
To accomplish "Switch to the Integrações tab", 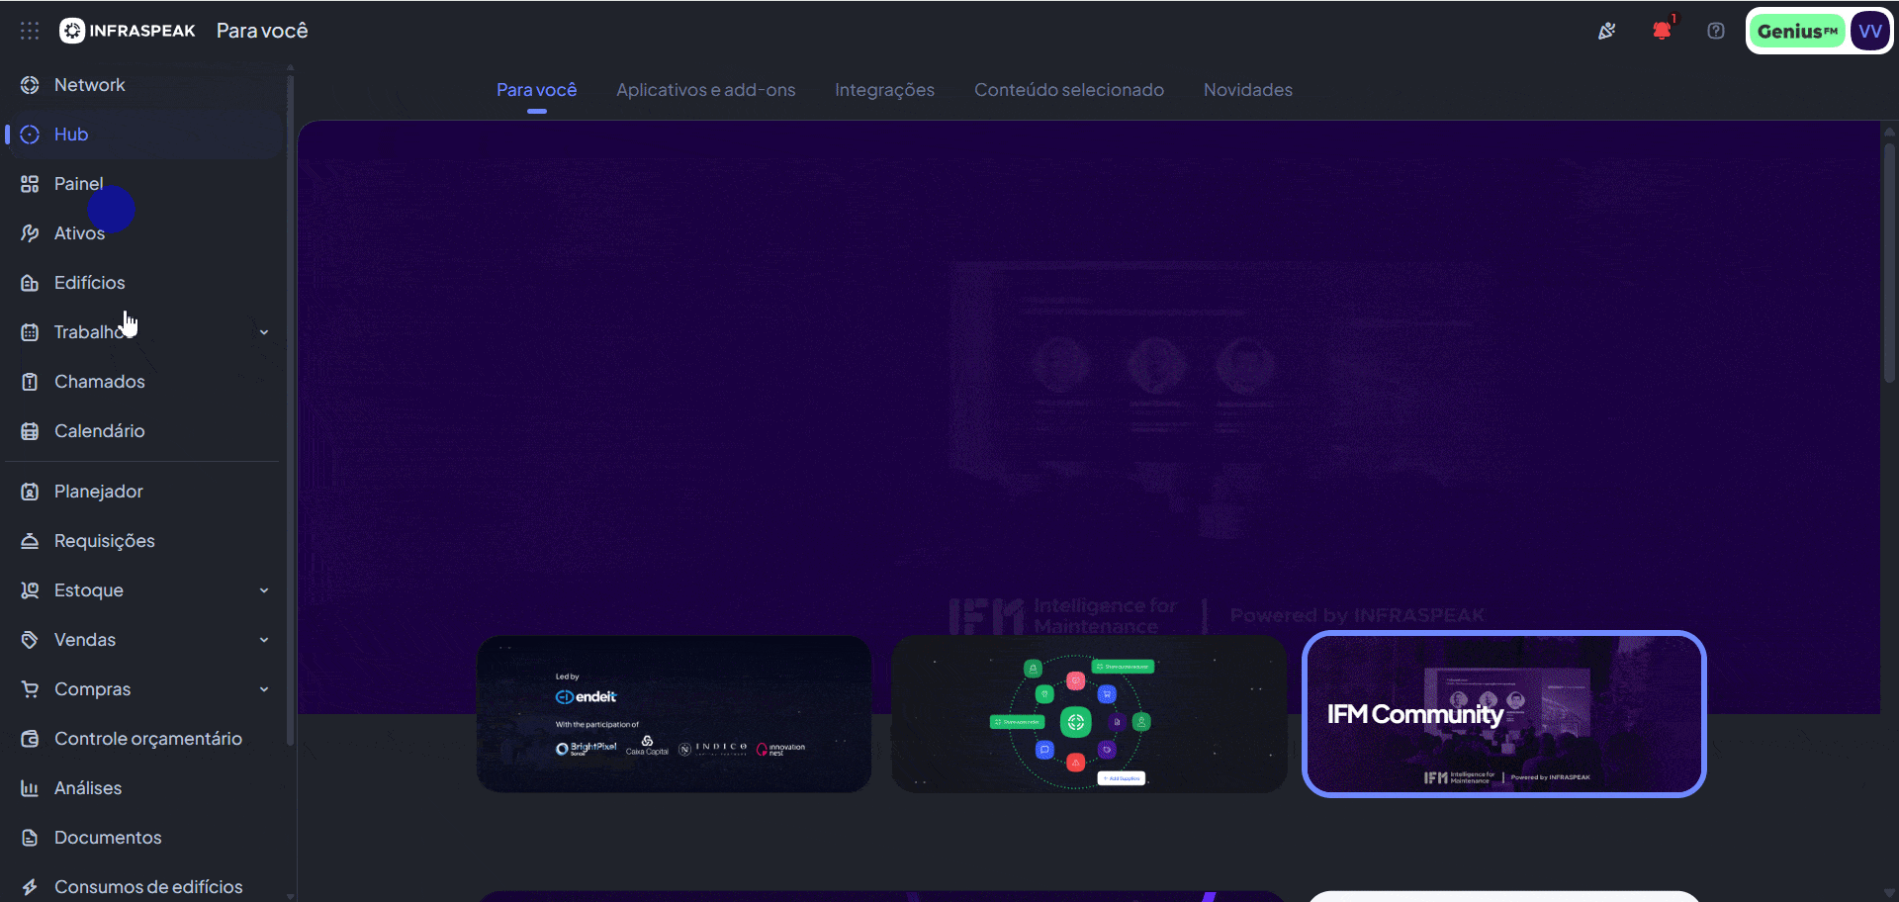I will (x=884, y=90).
